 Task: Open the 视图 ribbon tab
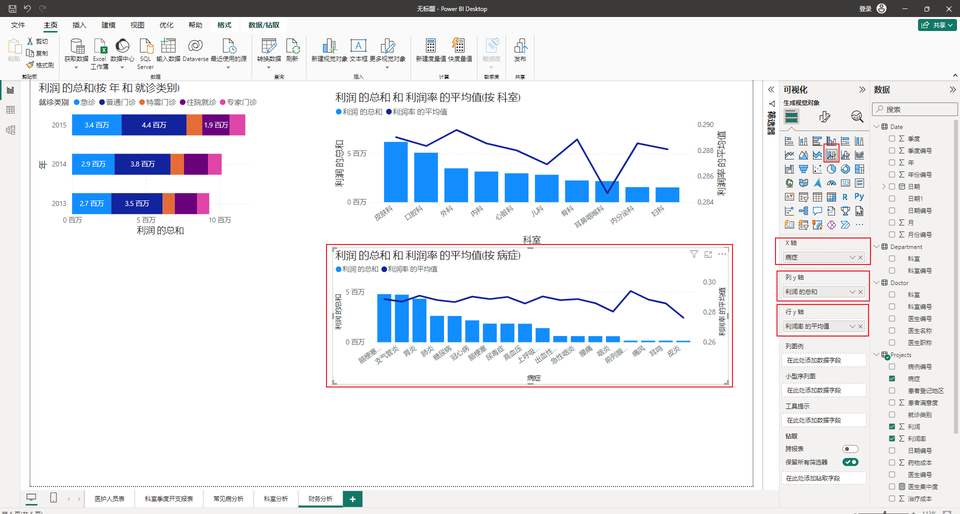pyautogui.click(x=137, y=25)
